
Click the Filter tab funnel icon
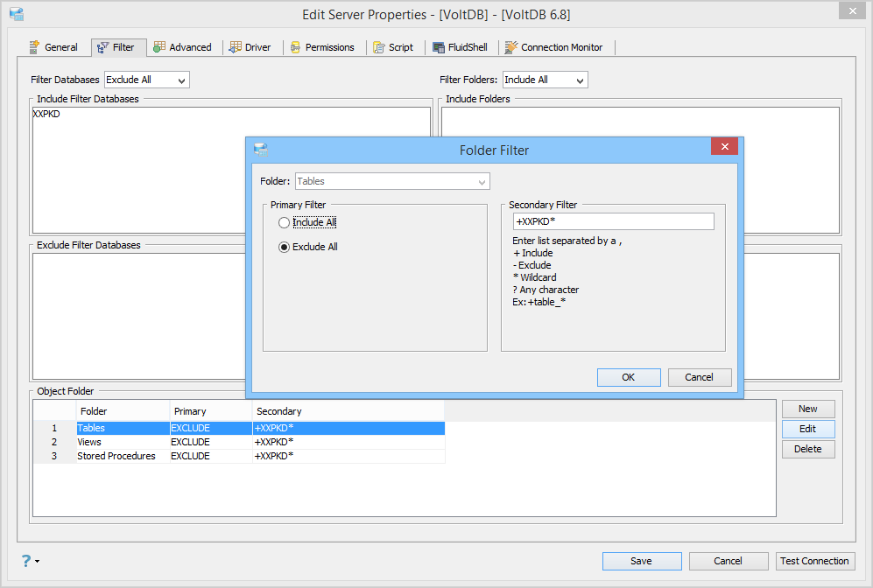pos(102,48)
